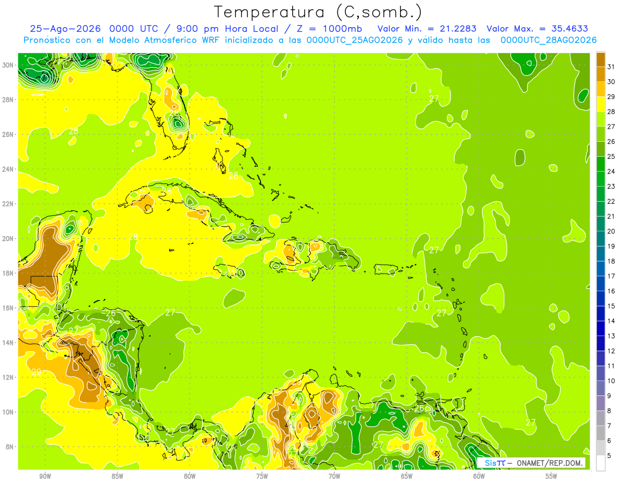Click the "55W" longitude axis label

(x=552, y=476)
